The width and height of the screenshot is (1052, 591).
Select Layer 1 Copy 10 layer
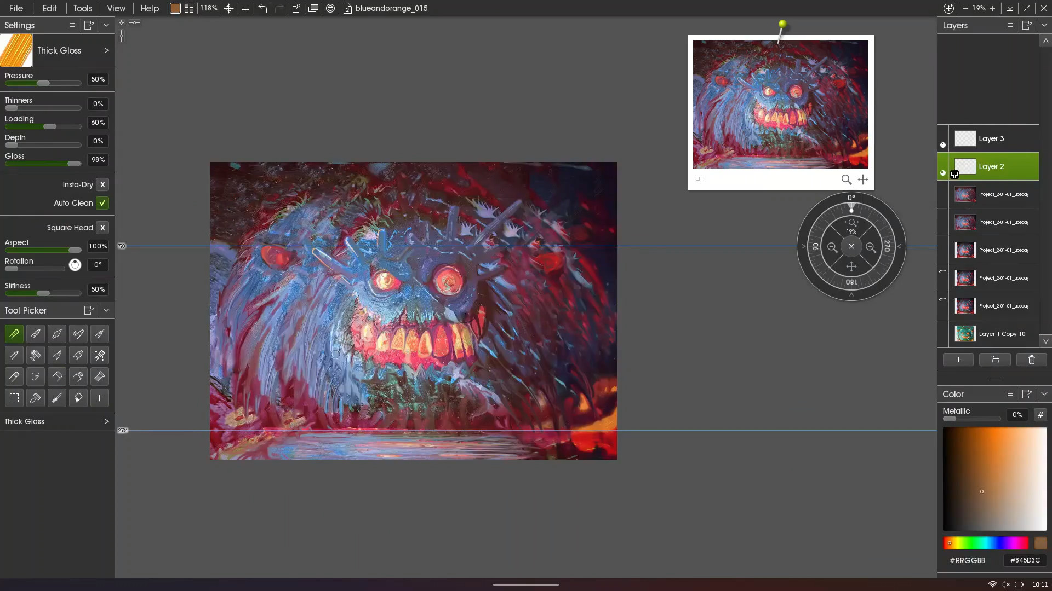(1002, 334)
